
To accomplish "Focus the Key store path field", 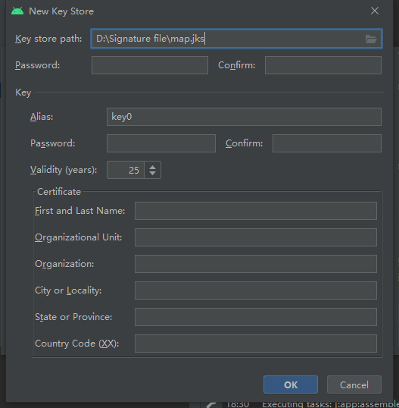I will (236, 39).
